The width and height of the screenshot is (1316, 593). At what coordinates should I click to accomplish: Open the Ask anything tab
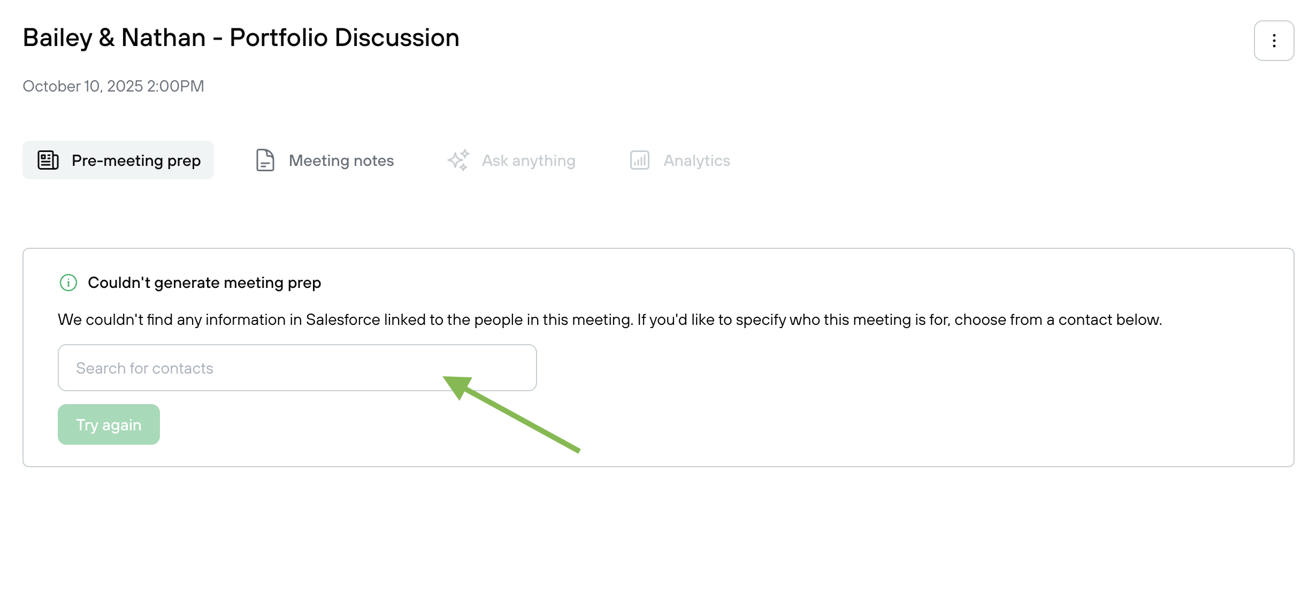tap(528, 161)
